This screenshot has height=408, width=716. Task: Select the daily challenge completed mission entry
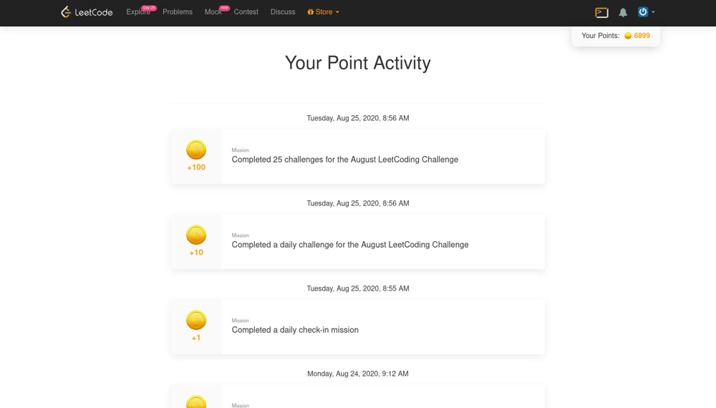pos(349,245)
